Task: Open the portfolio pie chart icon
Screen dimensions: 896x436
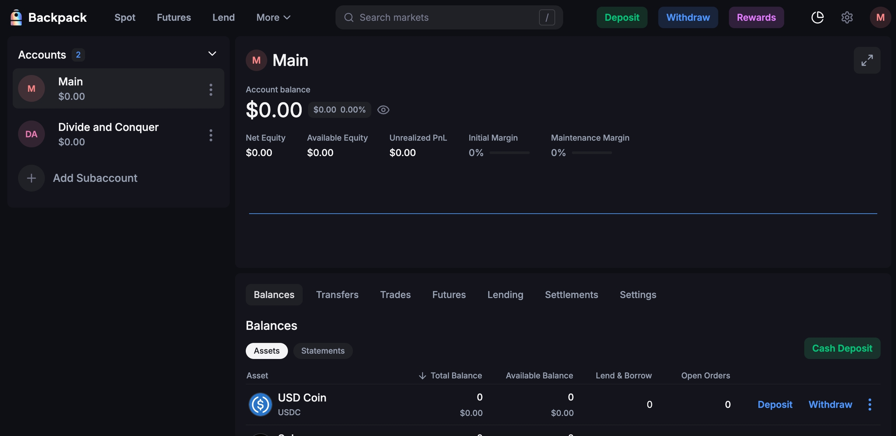Action: [x=817, y=18]
